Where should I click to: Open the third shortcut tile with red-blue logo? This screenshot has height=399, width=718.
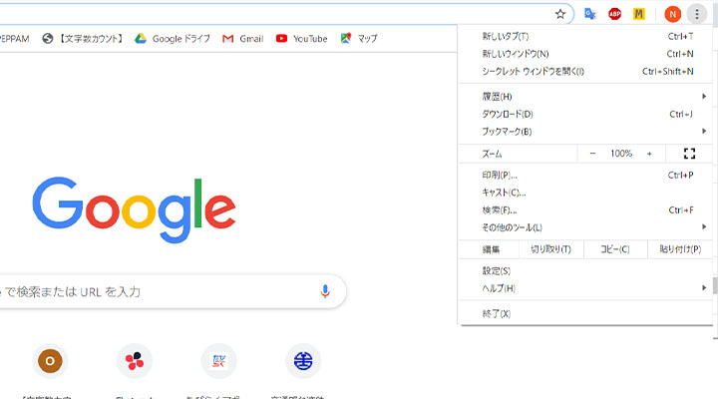click(218, 361)
